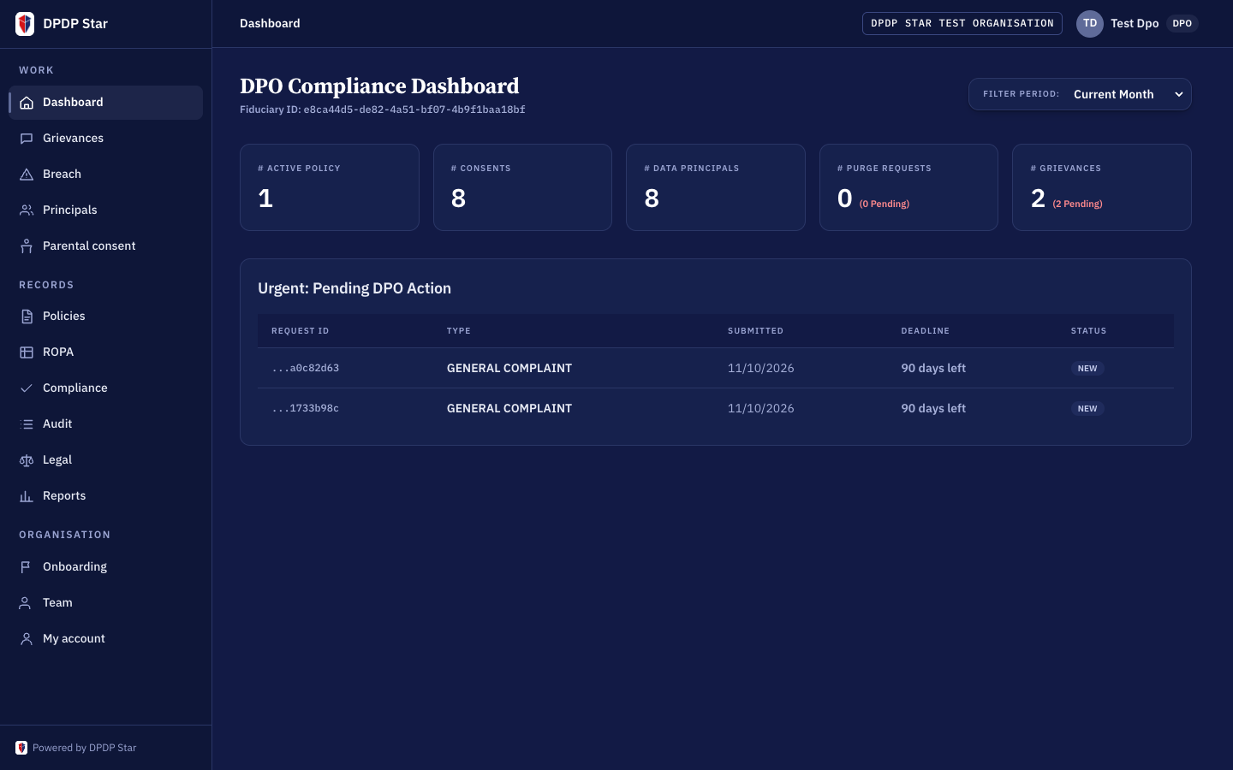The image size is (1233, 770).
Task: Click the Audit list icon
Action: tap(27, 424)
